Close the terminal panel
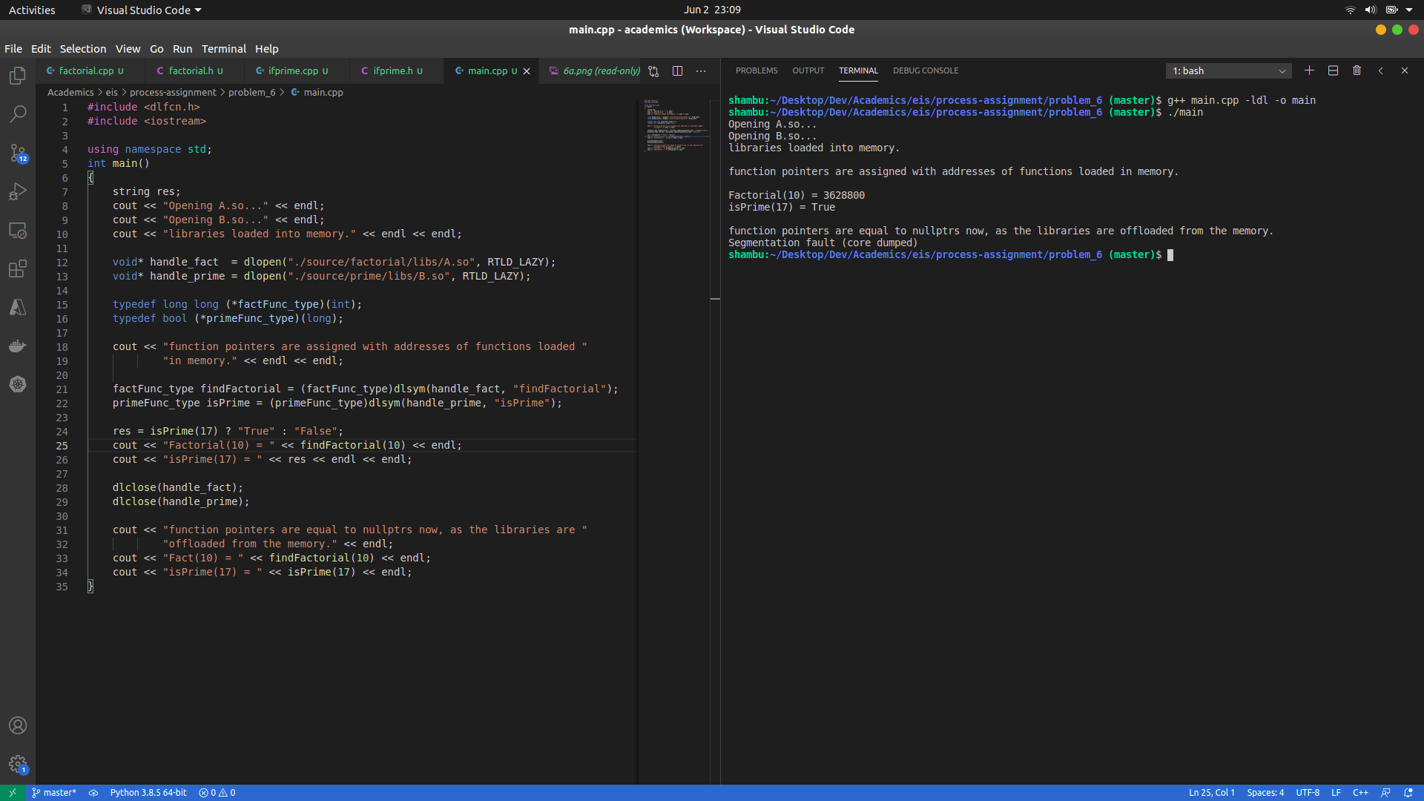This screenshot has width=1424, height=801. pyautogui.click(x=1404, y=70)
